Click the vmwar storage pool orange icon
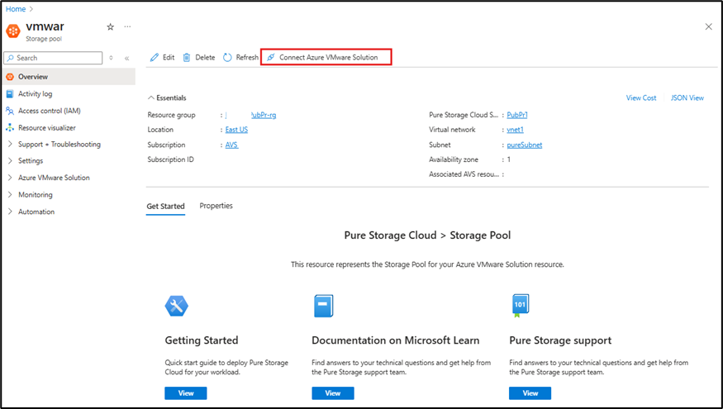723x409 pixels. point(13,31)
